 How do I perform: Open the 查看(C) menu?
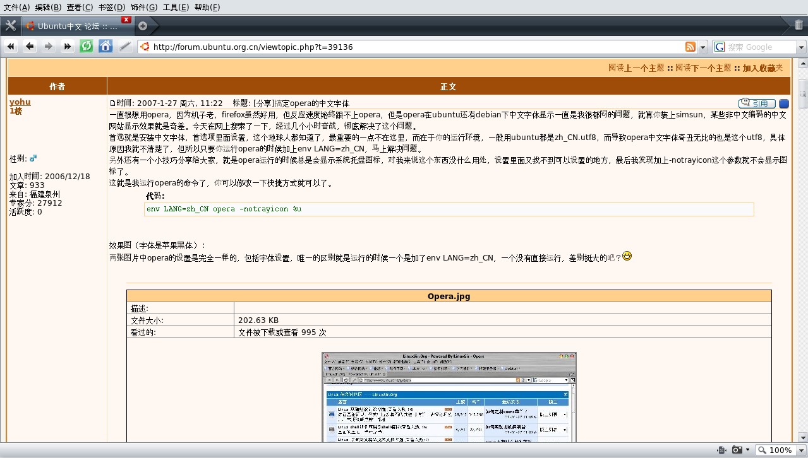coord(80,7)
